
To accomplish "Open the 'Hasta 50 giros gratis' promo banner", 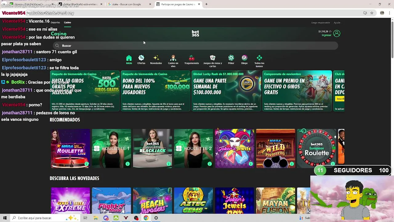I will pyautogui.click(x=85, y=91).
